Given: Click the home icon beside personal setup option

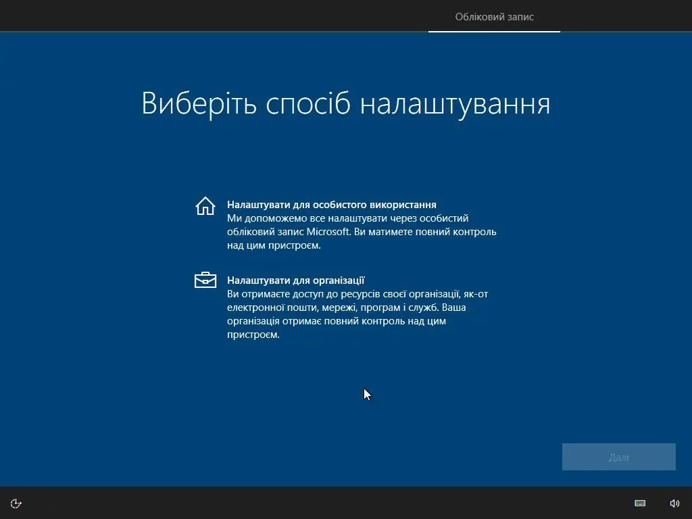Looking at the screenshot, I should pyautogui.click(x=205, y=206).
